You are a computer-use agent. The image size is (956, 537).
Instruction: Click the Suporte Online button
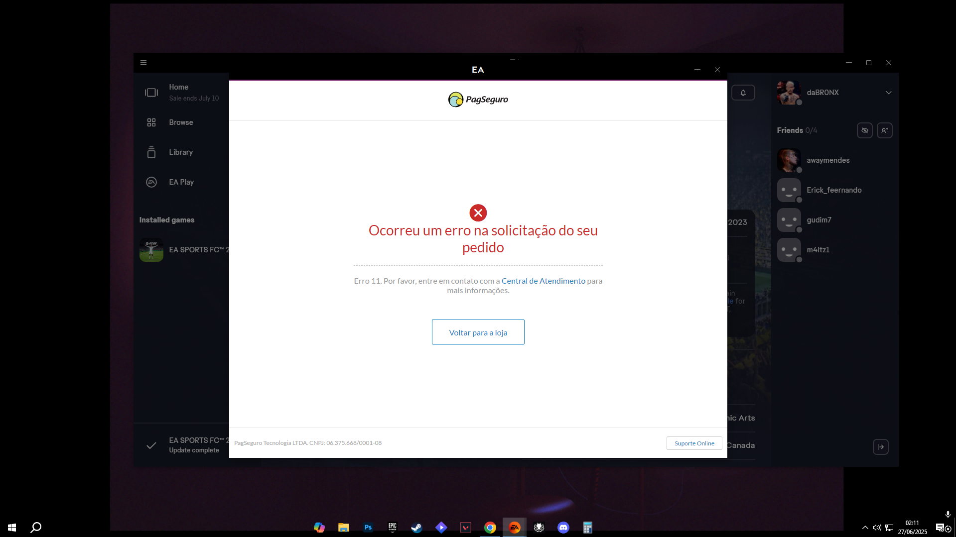(x=694, y=443)
